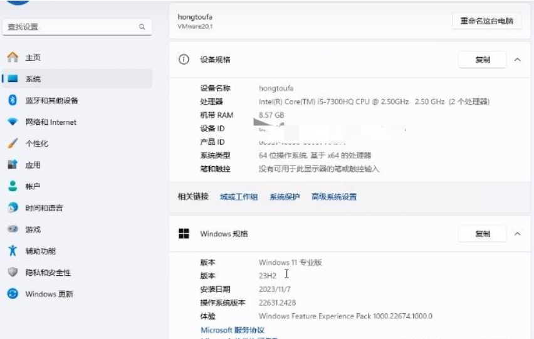Open the Bluetooth icon in the sidebar
This screenshot has height=339, width=534.
point(13,100)
